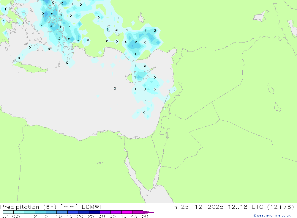297x218 pixels.
Task: Click the 40–45 mm legend color box
Action: click(127, 212)
